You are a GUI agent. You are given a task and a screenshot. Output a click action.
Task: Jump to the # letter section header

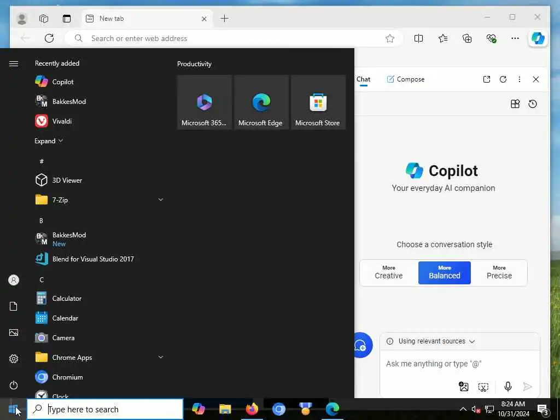click(x=42, y=161)
